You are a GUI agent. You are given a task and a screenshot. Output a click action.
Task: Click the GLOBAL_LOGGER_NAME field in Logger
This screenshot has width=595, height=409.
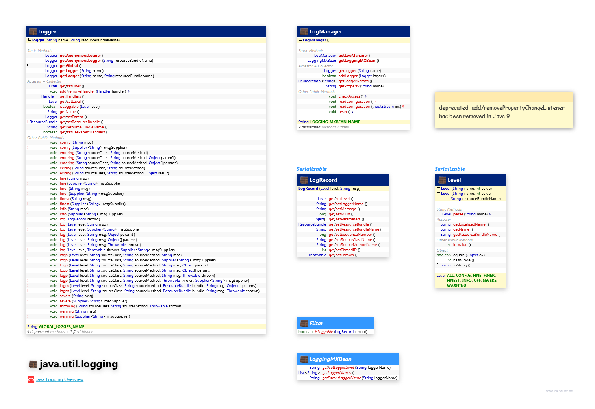[61, 327]
